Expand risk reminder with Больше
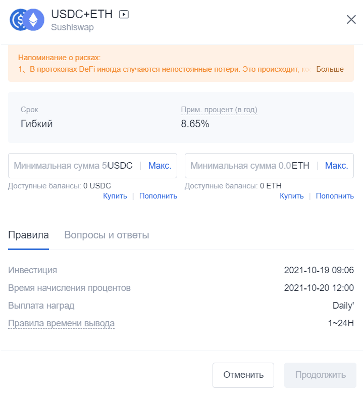Screen dimensions: 364x398 (x=330, y=69)
